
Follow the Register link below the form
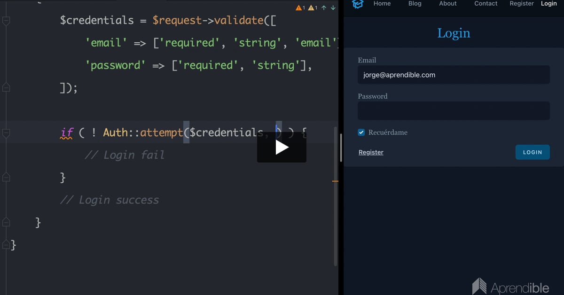pyautogui.click(x=371, y=152)
